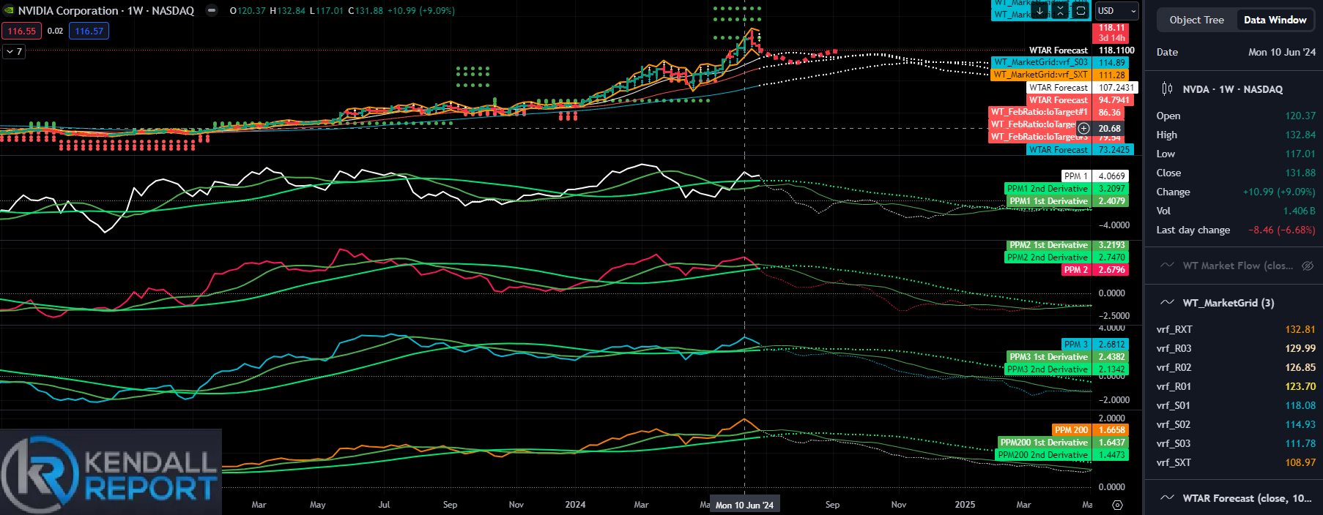Click the line icon next to WT Market Flow
The width and height of the screenshot is (1323, 515).
coord(1168,266)
